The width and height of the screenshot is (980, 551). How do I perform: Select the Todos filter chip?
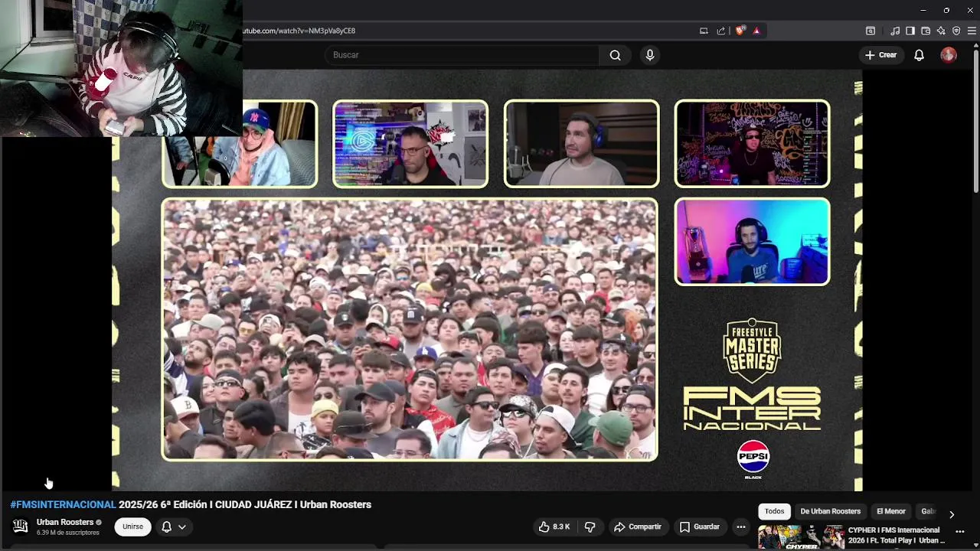pos(774,511)
